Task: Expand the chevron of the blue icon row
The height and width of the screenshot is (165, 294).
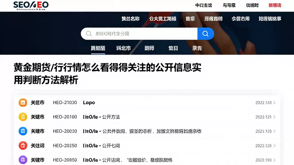Action: click(x=274, y=131)
